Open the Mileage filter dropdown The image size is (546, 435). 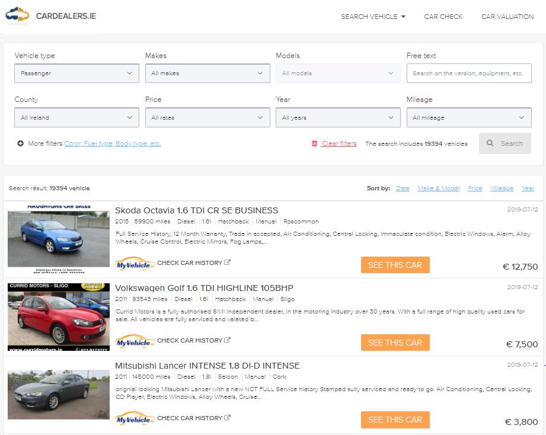468,117
